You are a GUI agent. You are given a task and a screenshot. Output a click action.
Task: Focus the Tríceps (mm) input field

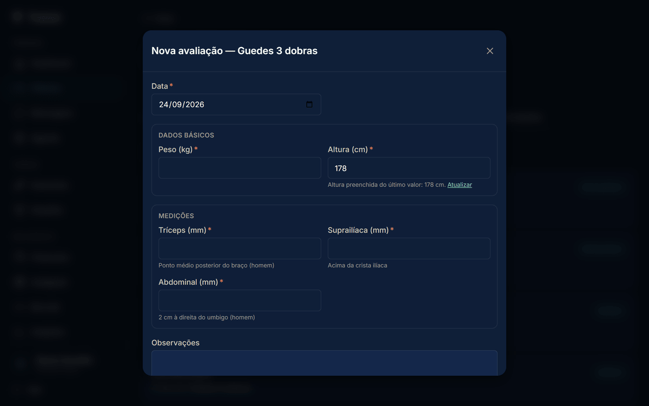point(240,248)
